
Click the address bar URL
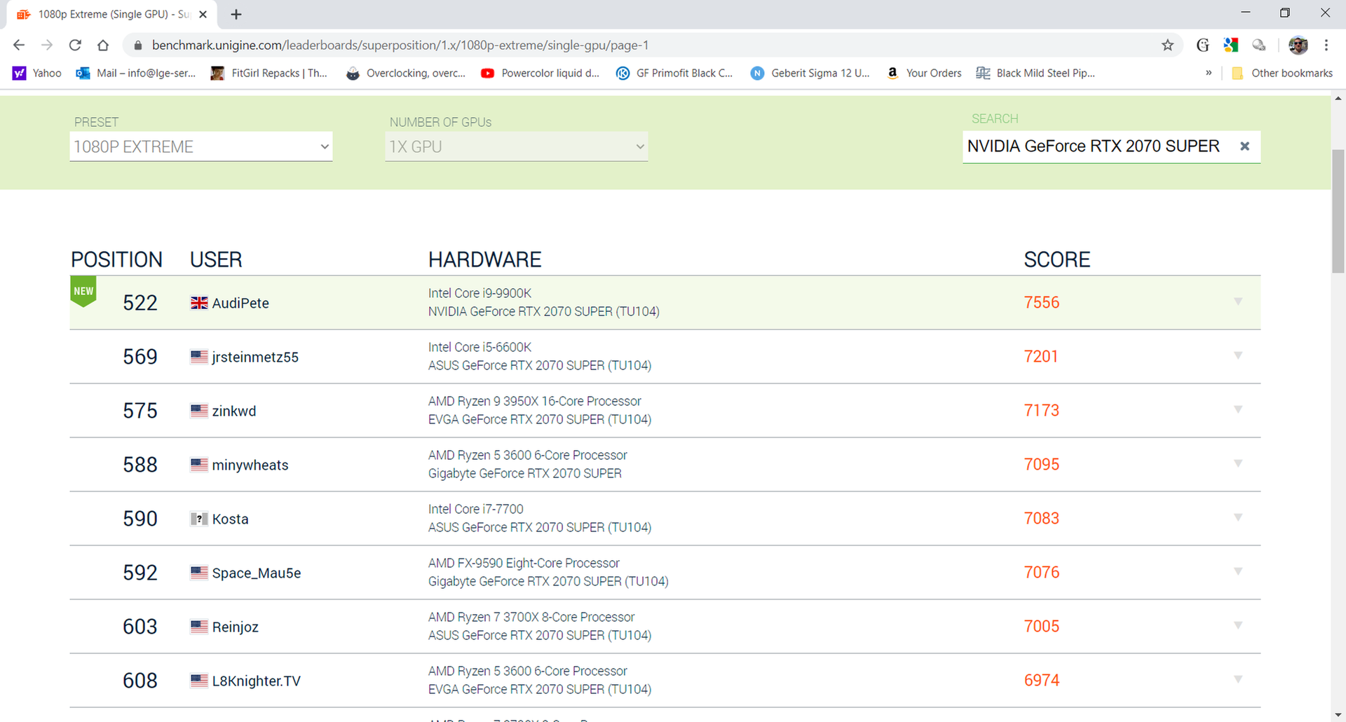[x=400, y=45]
